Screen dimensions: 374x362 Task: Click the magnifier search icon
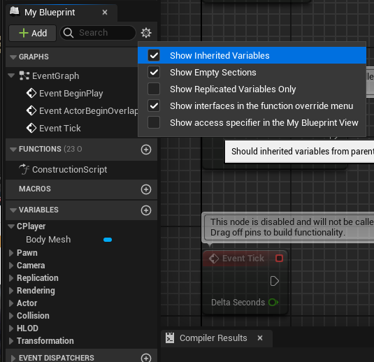69,33
